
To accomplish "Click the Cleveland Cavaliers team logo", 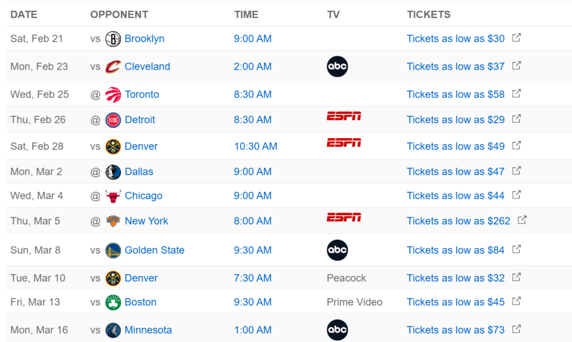I will (113, 67).
